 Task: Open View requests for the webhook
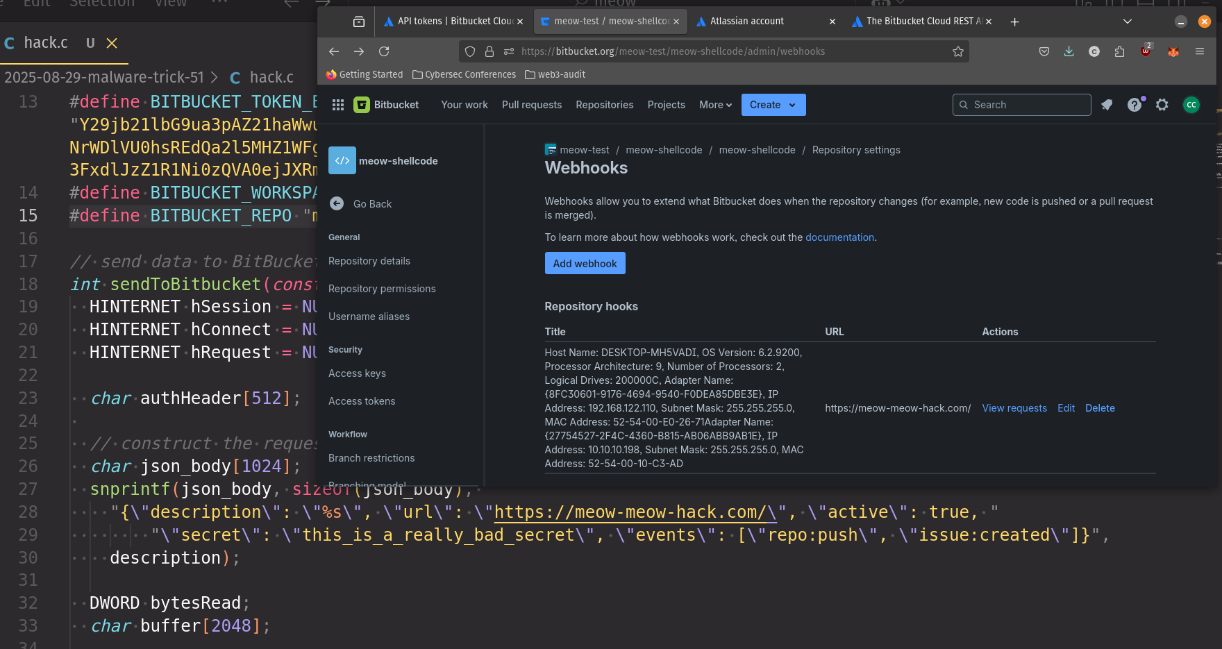tap(1014, 408)
